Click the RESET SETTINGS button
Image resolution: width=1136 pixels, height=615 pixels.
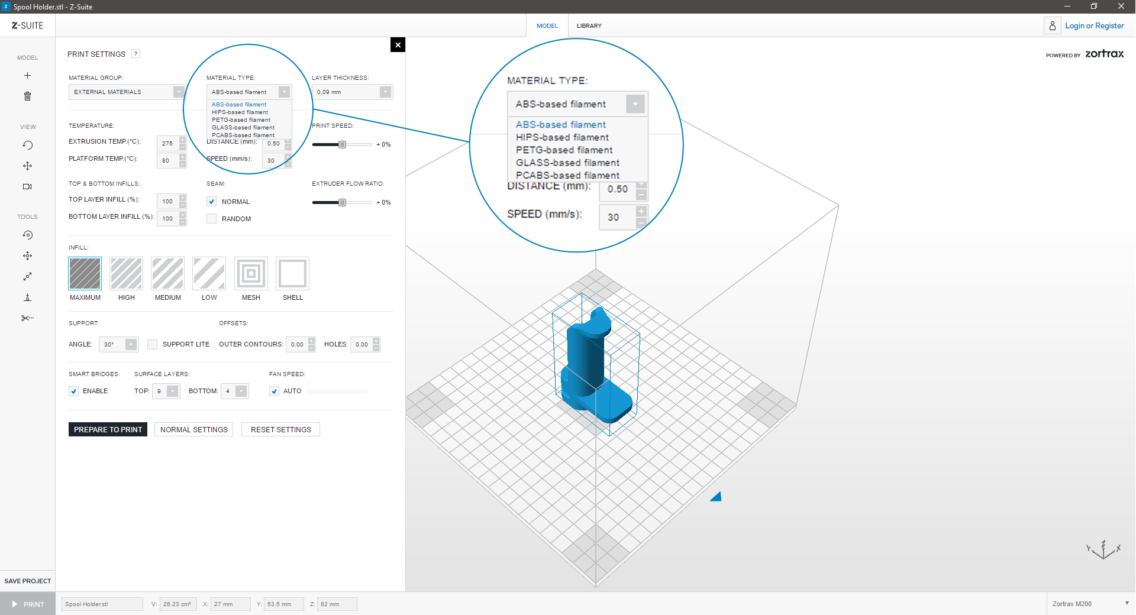click(x=280, y=430)
